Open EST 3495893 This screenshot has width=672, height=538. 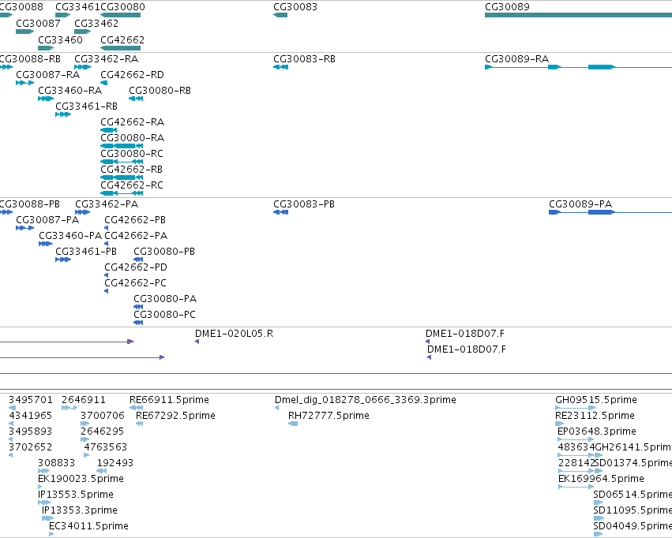(x=11, y=439)
